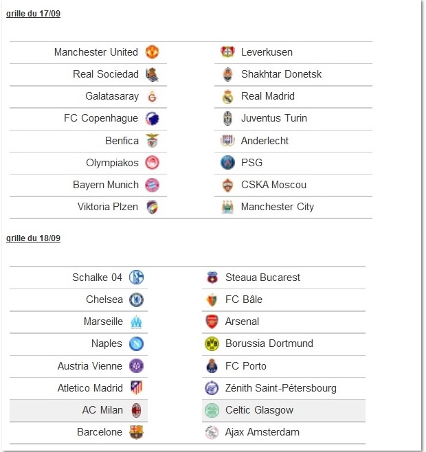
Task: Select the Borussia Dortmund BVB logo
Action: [x=212, y=343]
